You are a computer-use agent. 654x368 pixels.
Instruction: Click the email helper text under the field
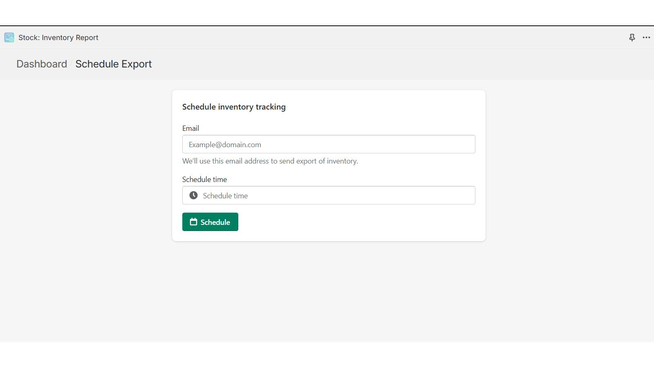(x=269, y=161)
